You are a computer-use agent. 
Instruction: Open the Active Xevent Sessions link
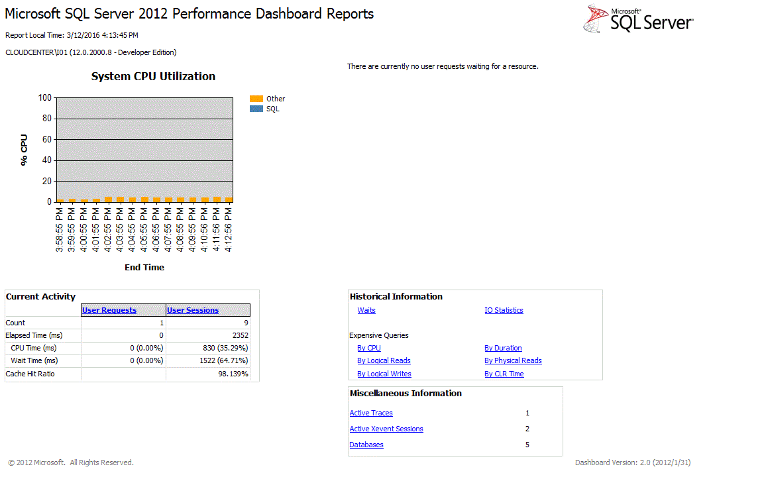(386, 429)
